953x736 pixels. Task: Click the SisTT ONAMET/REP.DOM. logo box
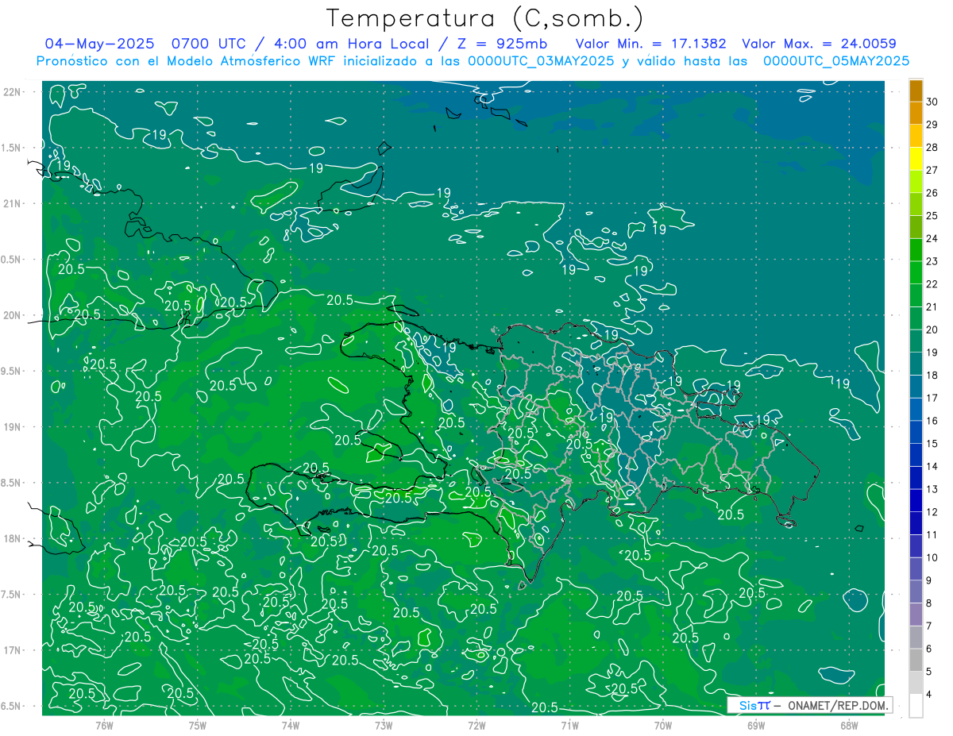tap(809, 705)
